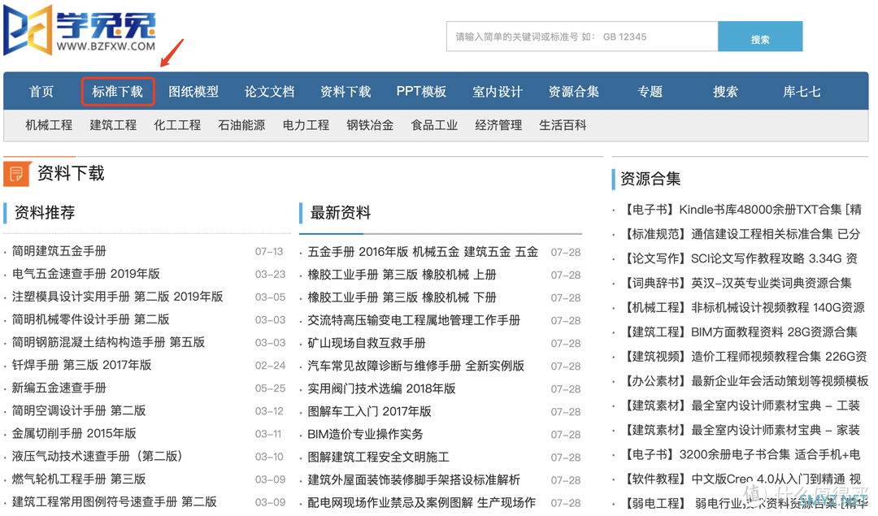This screenshot has height=516, width=878.
Task: Select the 石油能源 category
Action: click(241, 125)
